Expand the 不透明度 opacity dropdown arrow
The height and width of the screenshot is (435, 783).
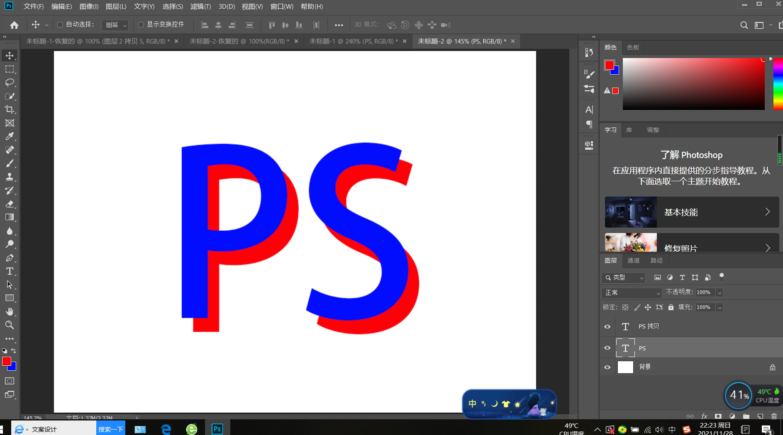pos(720,293)
